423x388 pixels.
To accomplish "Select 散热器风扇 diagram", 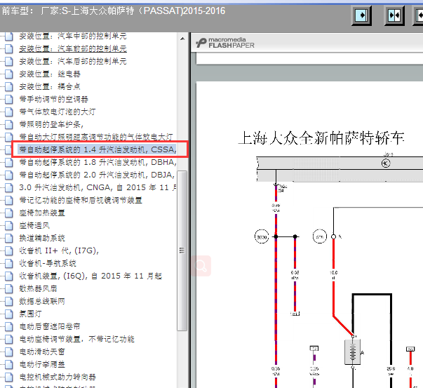I will [39, 288].
